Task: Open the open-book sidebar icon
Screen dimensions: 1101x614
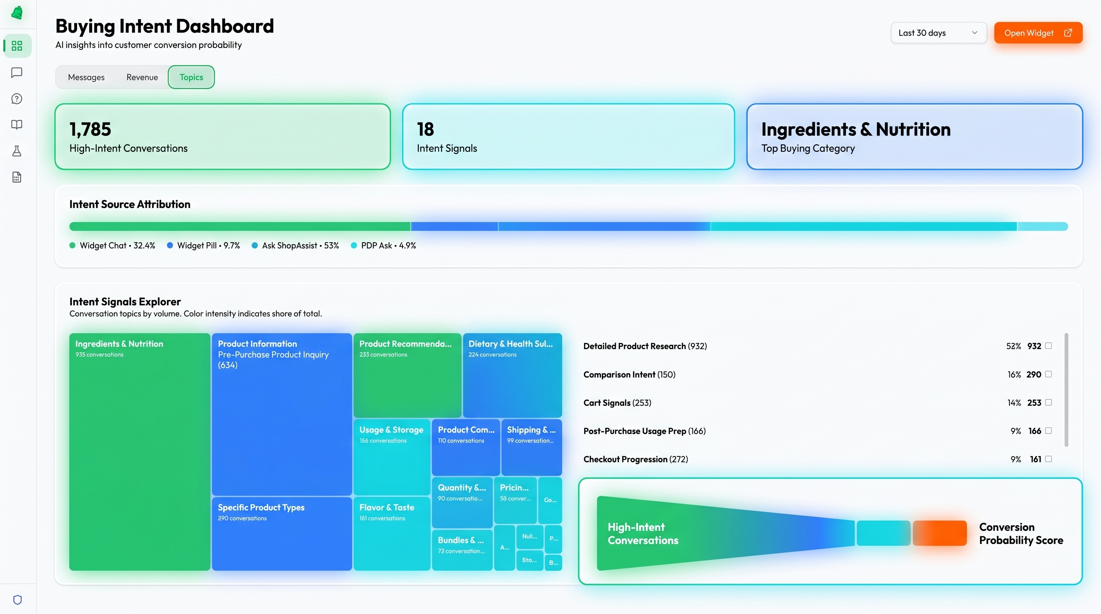Action: point(17,125)
